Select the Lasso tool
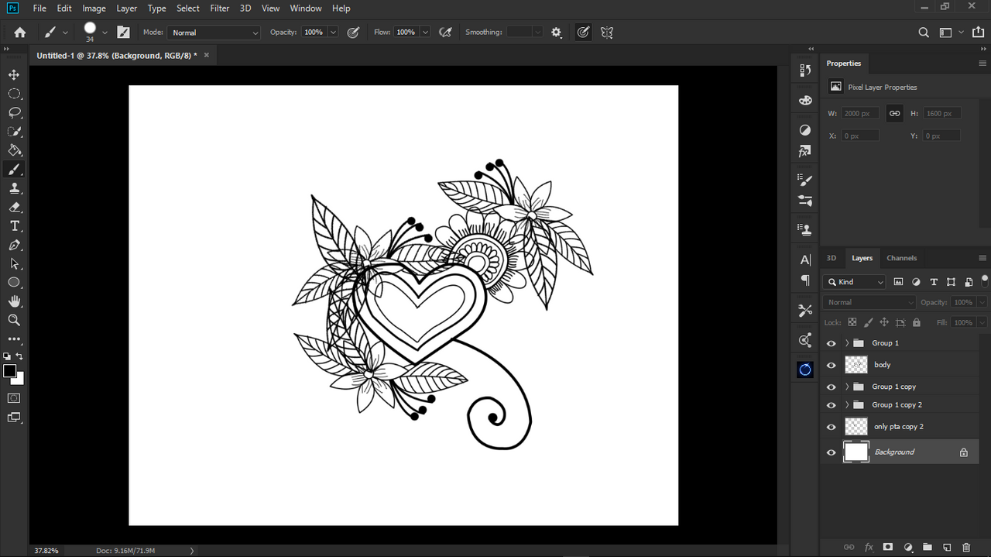Viewport: 991px width, 557px height. pyautogui.click(x=14, y=112)
